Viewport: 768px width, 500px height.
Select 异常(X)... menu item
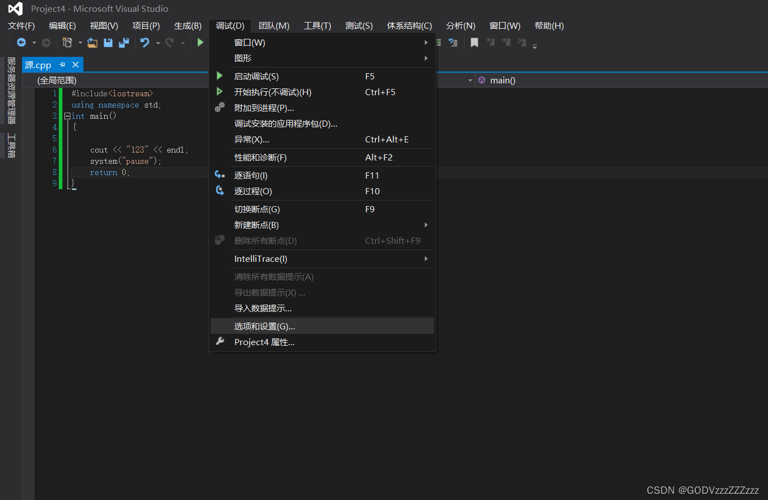tap(322, 139)
